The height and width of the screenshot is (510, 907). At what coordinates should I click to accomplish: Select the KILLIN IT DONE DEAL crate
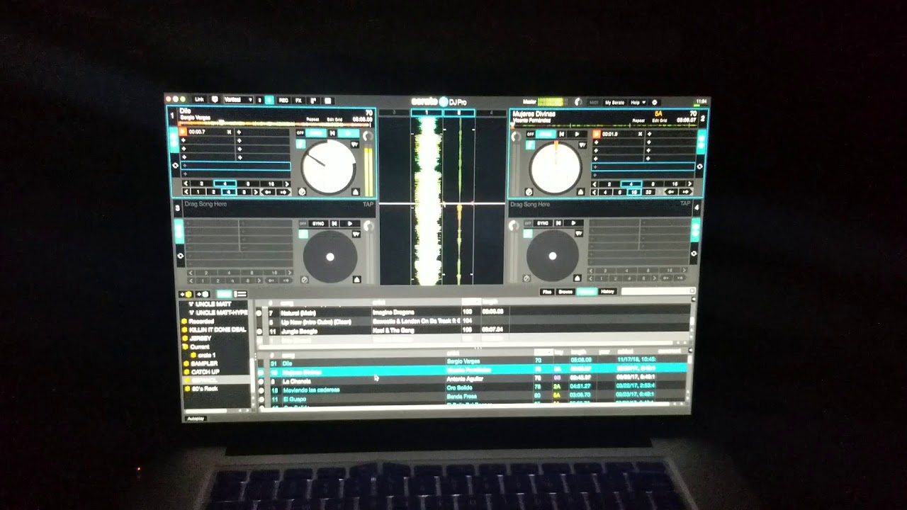tap(218, 329)
